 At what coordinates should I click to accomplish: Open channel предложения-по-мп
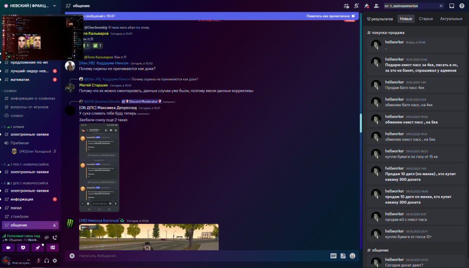coord(30,62)
